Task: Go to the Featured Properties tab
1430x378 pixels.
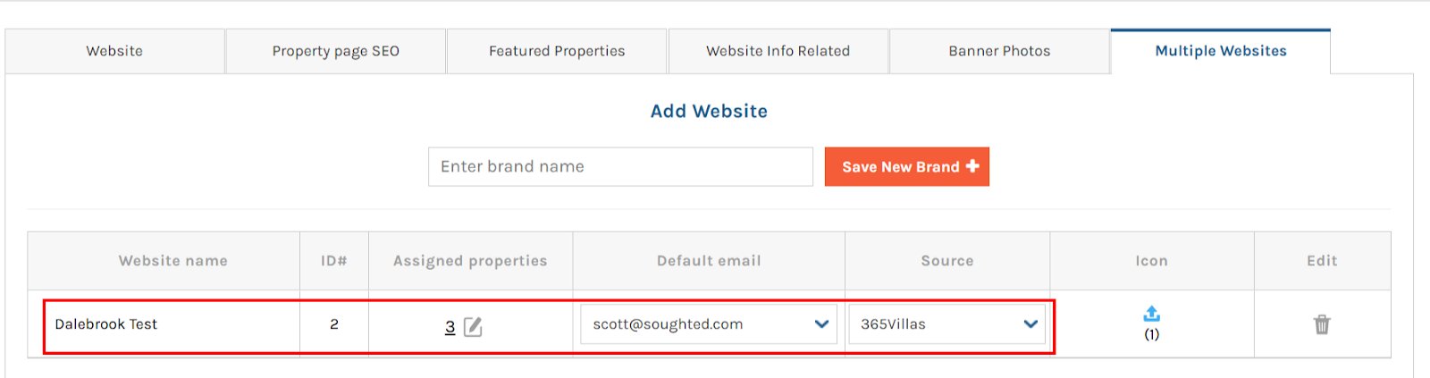Action: coord(557,51)
